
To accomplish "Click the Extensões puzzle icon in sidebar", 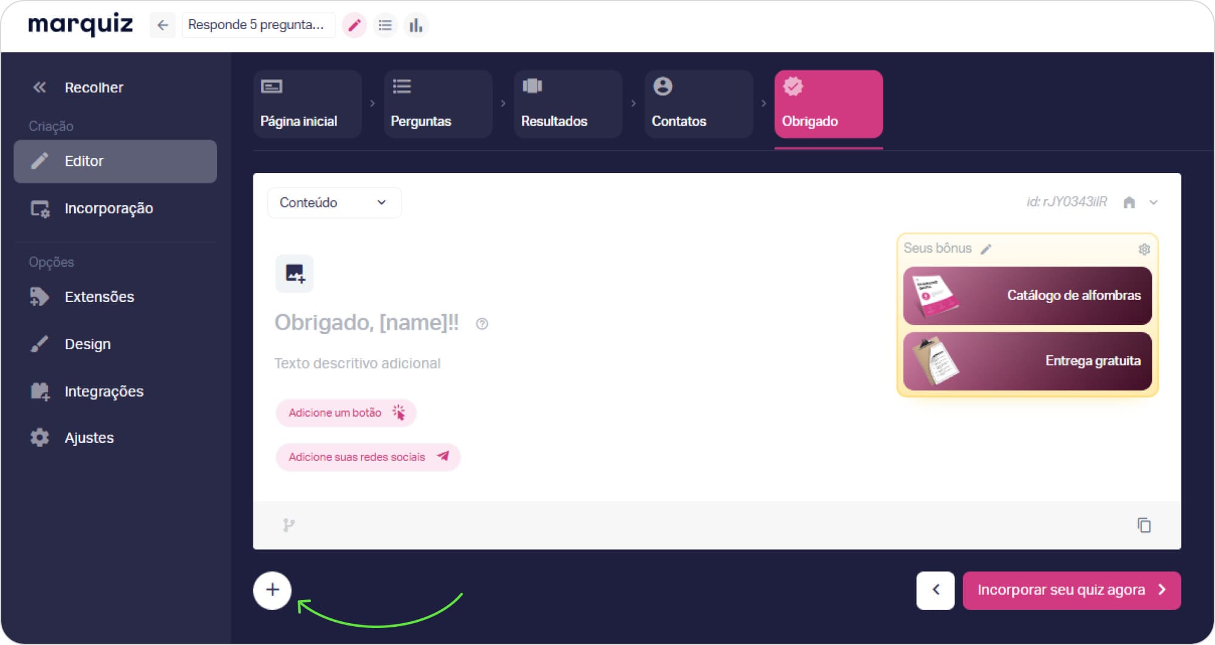I will click(39, 297).
